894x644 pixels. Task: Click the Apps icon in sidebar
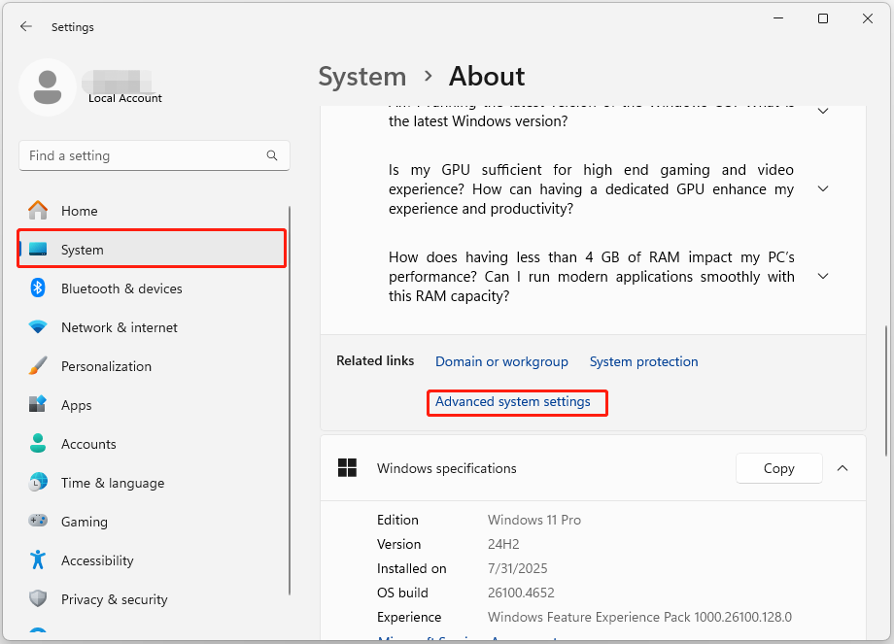point(38,405)
